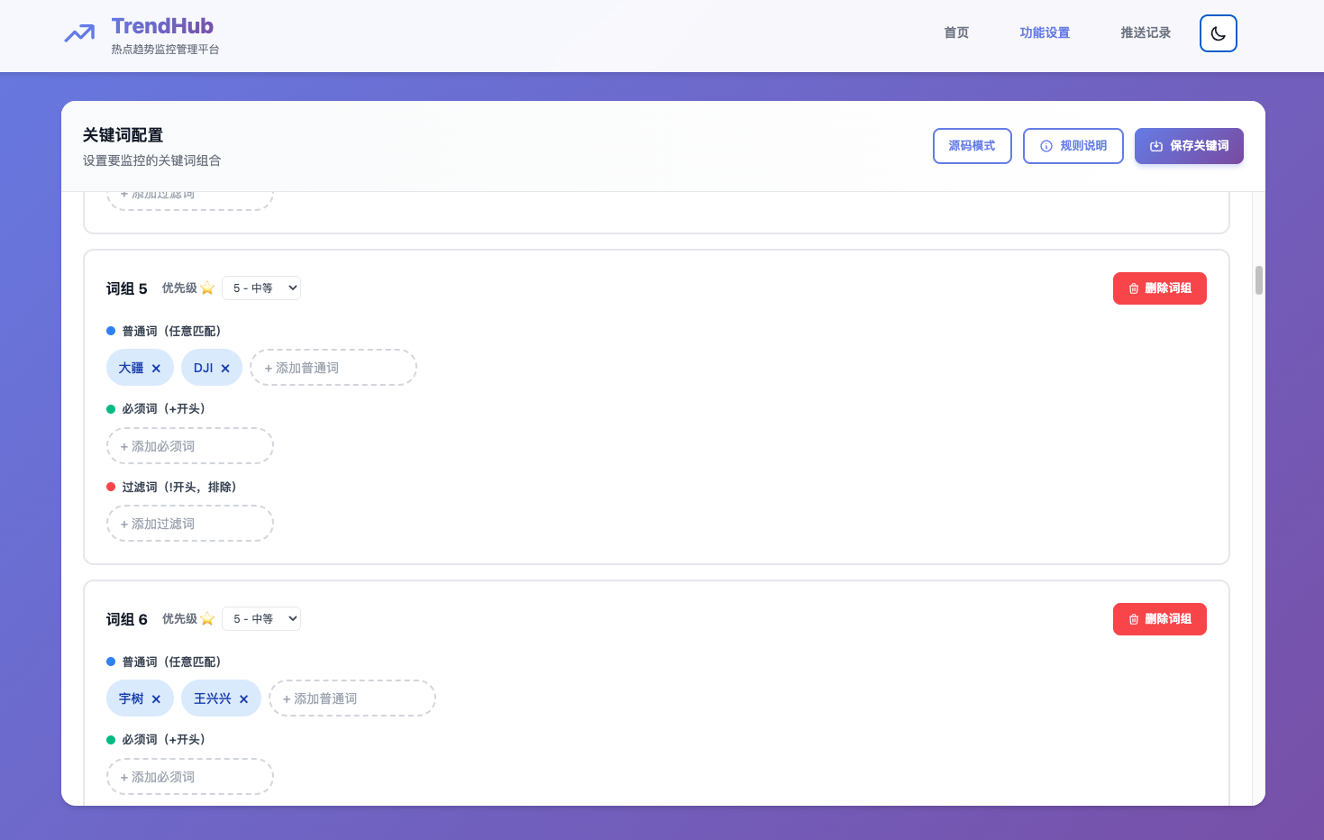Focus the 添加必须词 field in 词组 5
This screenshot has width=1324, height=840.
pyautogui.click(x=190, y=446)
